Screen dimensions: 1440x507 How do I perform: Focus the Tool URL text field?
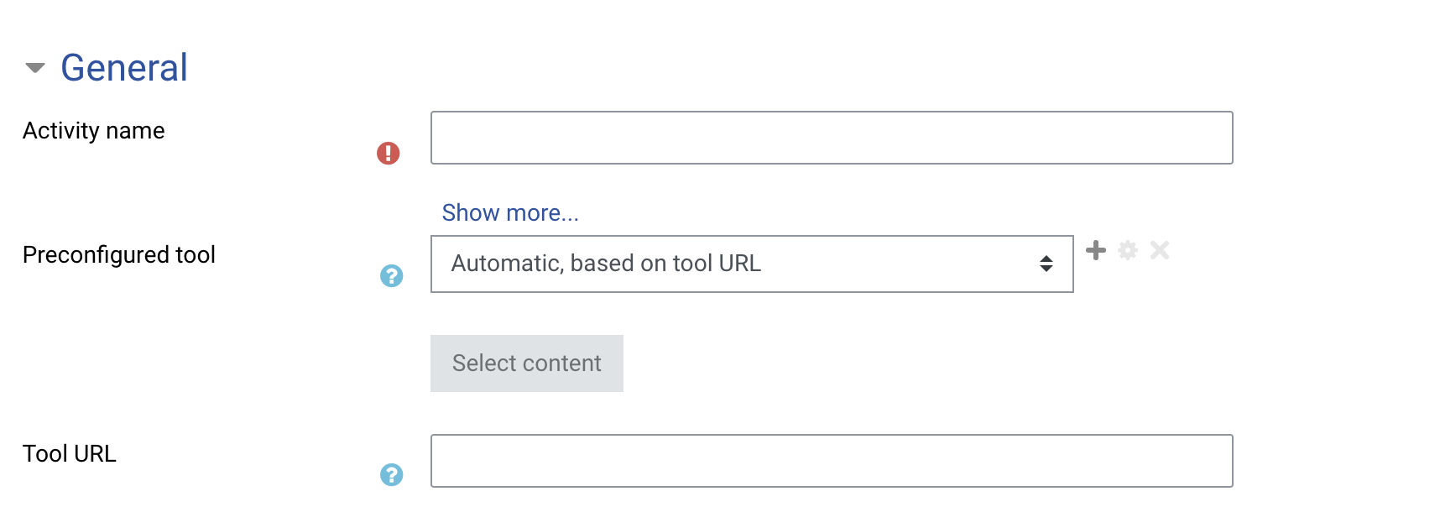[x=832, y=461]
